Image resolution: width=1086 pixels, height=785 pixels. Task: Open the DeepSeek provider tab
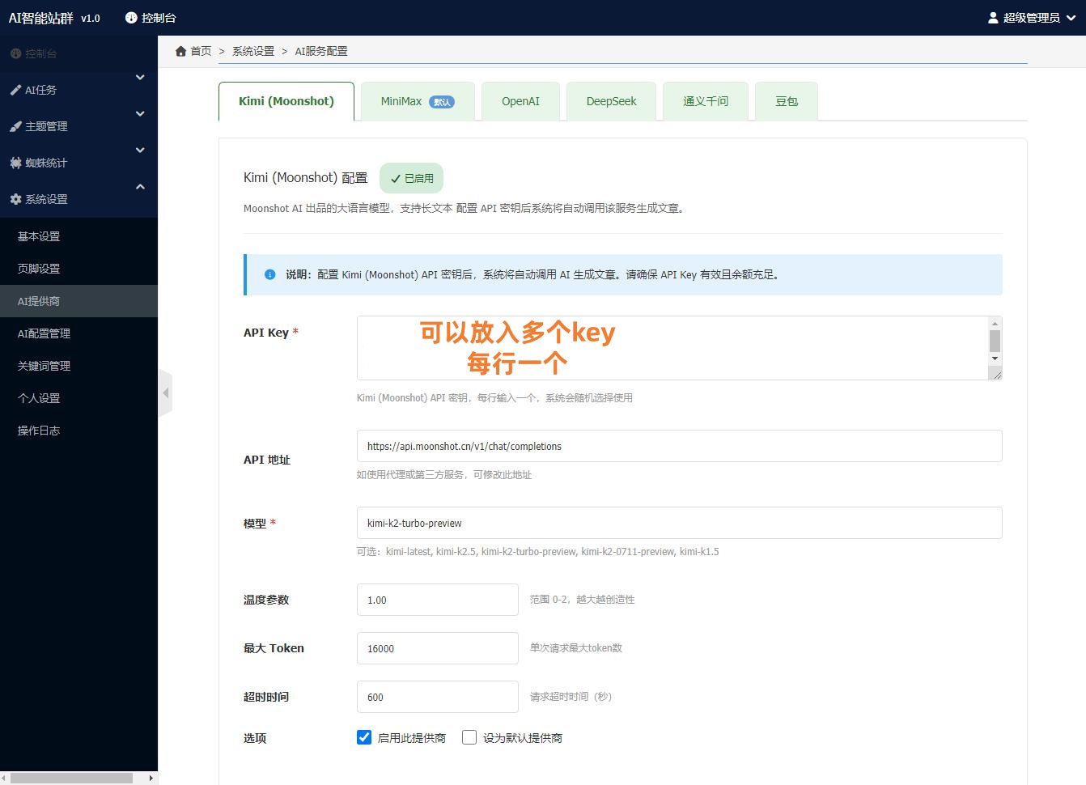[611, 100]
